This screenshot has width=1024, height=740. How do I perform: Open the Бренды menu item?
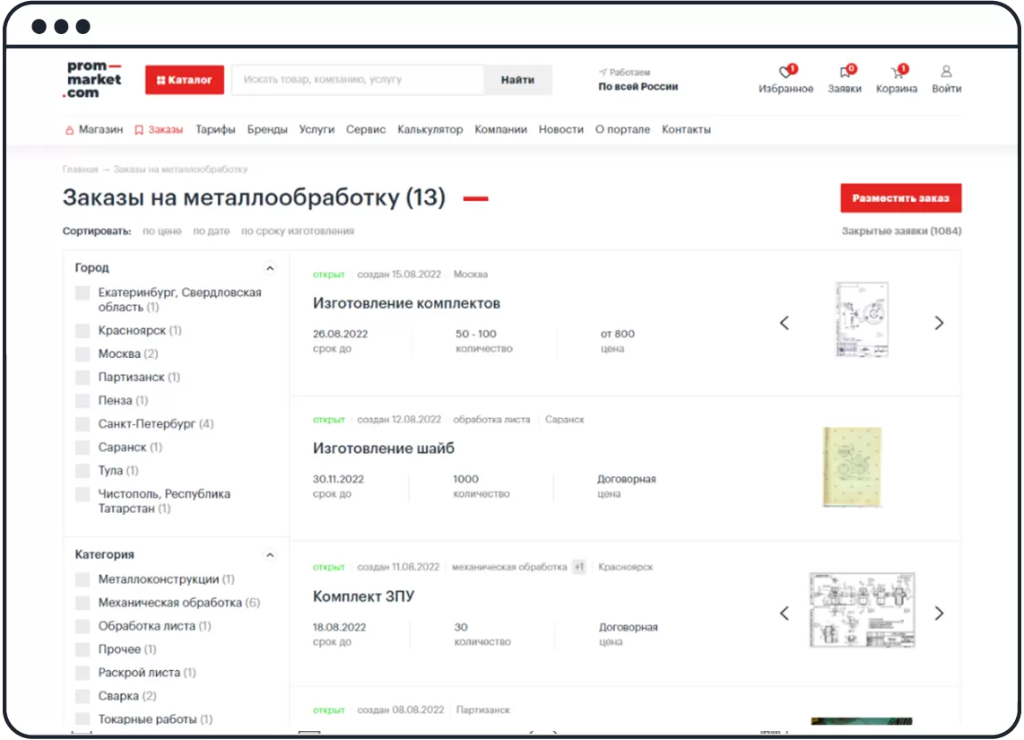coord(267,129)
